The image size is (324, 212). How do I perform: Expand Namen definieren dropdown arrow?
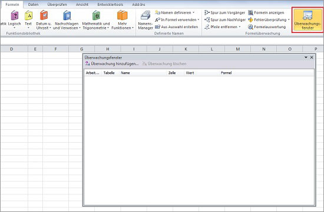click(193, 12)
